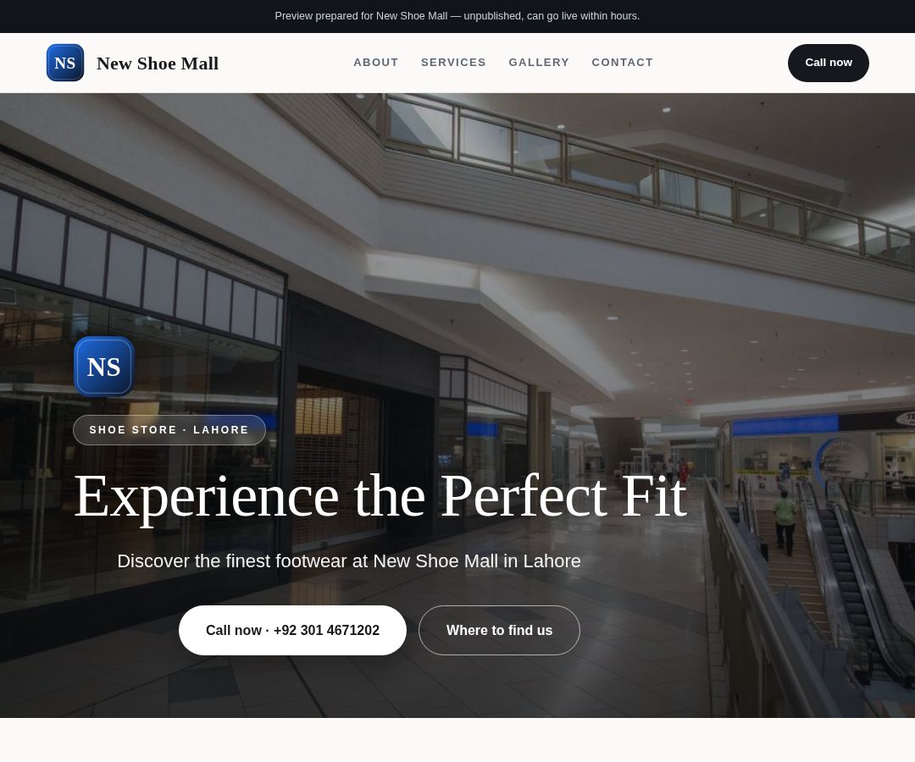Viewport: 915px width, 762px height.
Task: Go to Services in navigation
Action: [453, 63]
